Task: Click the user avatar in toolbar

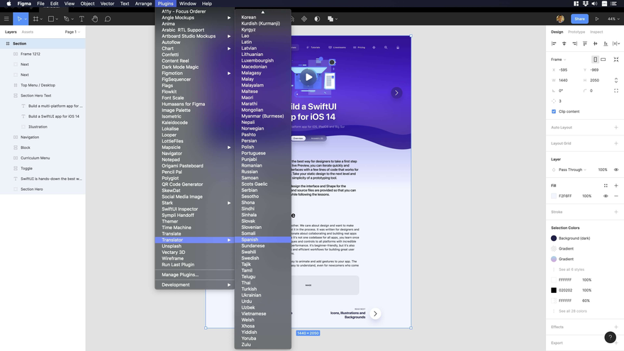Action: coord(560,18)
